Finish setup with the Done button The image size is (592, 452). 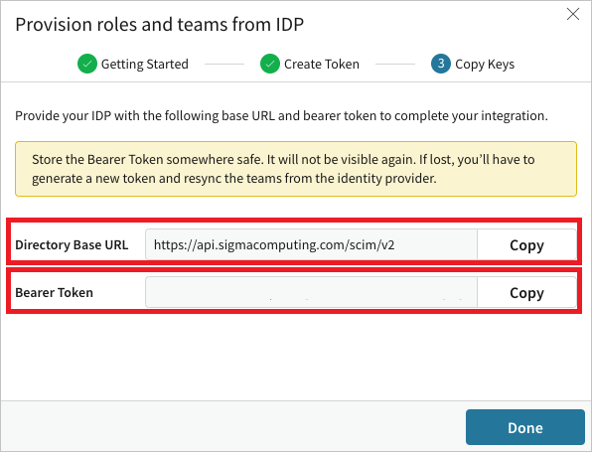[x=525, y=427]
